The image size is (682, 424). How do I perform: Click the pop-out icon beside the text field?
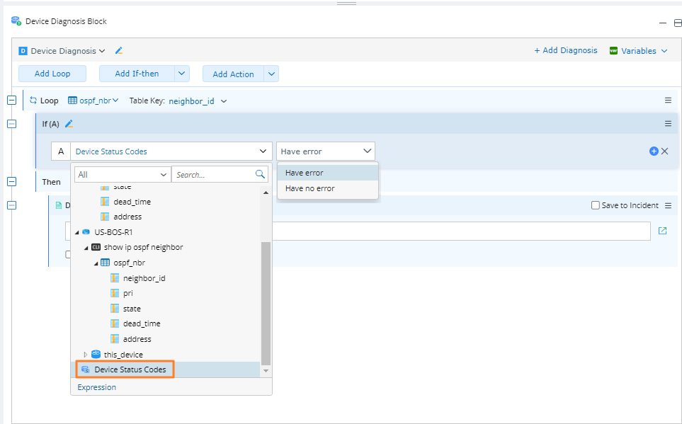[x=663, y=231]
